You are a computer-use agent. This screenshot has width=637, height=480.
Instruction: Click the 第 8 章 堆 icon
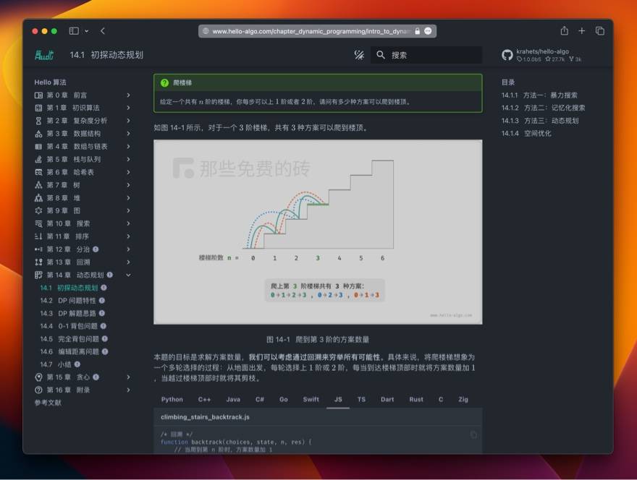click(38, 198)
